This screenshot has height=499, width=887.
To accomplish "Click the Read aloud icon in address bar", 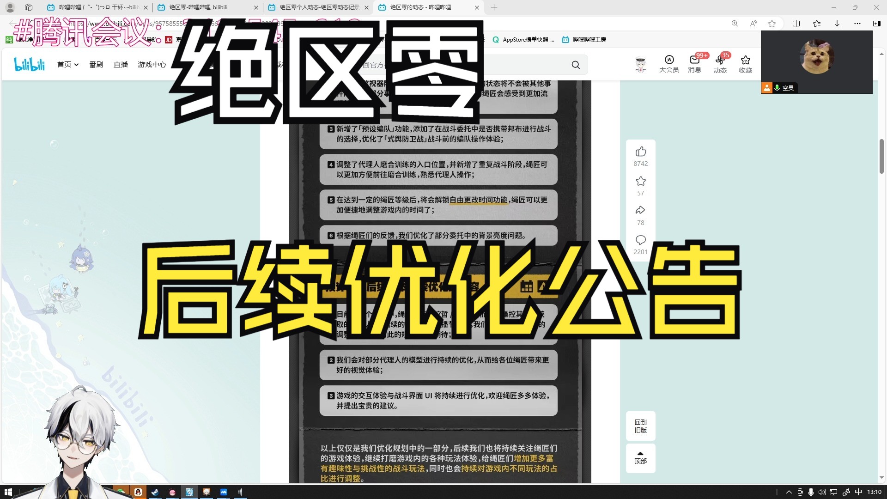I will coord(753,24).
